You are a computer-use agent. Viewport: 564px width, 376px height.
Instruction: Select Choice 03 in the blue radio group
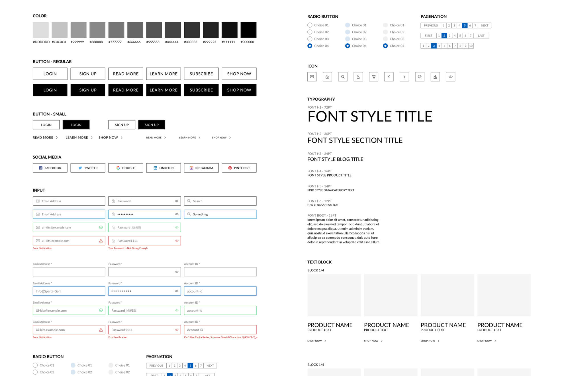pos(348,39)
